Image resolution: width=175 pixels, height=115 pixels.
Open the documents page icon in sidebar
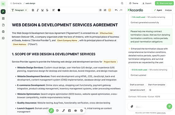[x=3, y=25]
